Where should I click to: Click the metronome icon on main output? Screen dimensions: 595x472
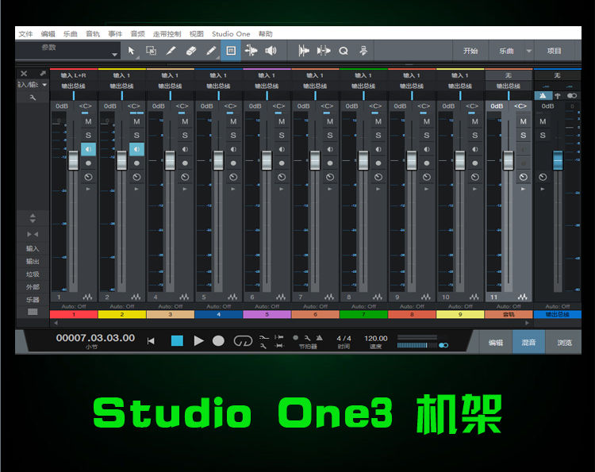(x=543, y=96)
